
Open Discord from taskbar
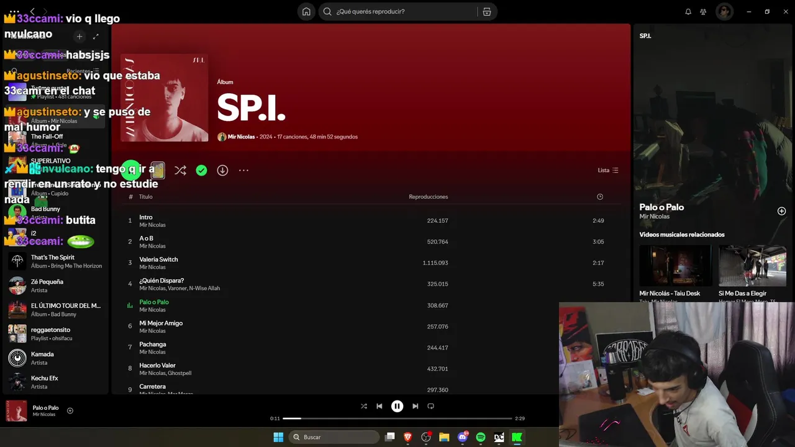point(463,437)
